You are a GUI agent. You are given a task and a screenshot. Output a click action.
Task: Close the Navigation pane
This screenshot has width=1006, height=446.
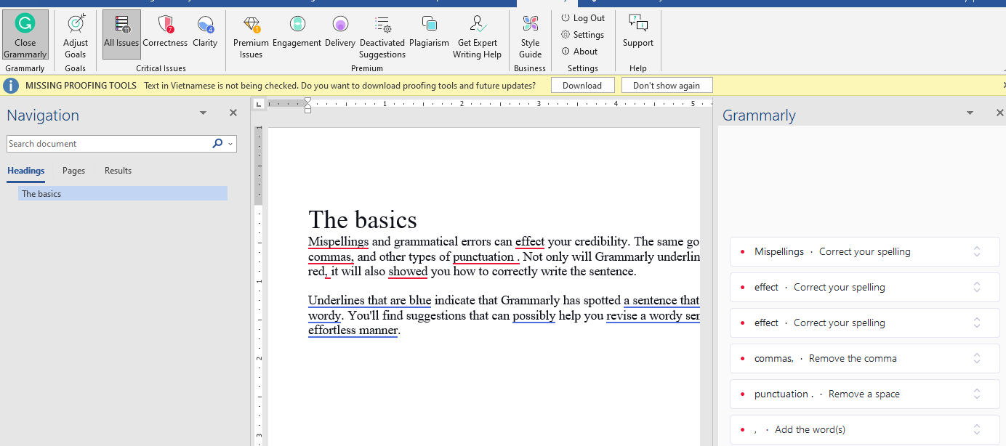click(233, 113)
